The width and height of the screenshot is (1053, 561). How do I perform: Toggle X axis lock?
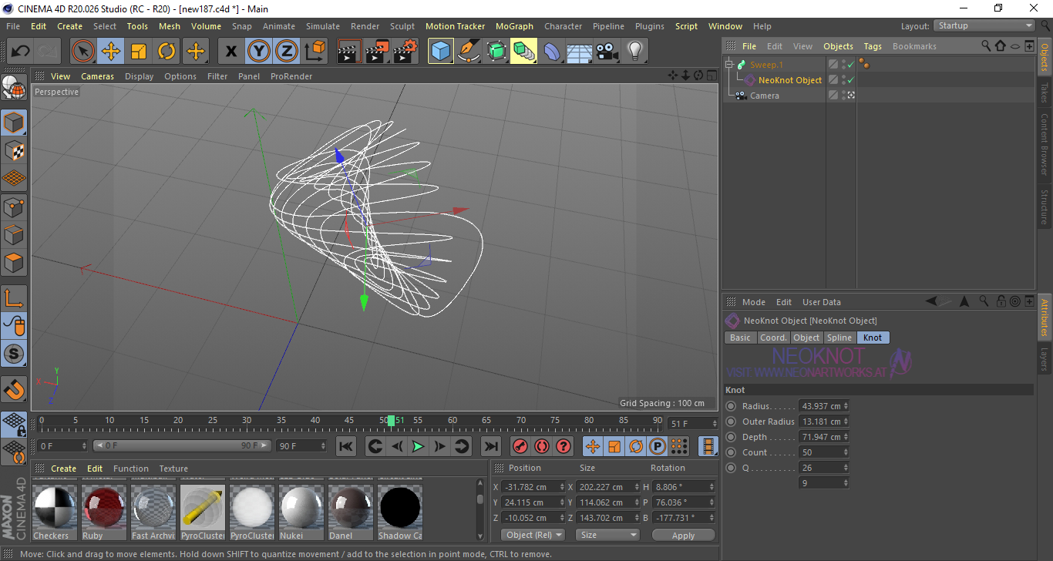(x=231, y=52)
